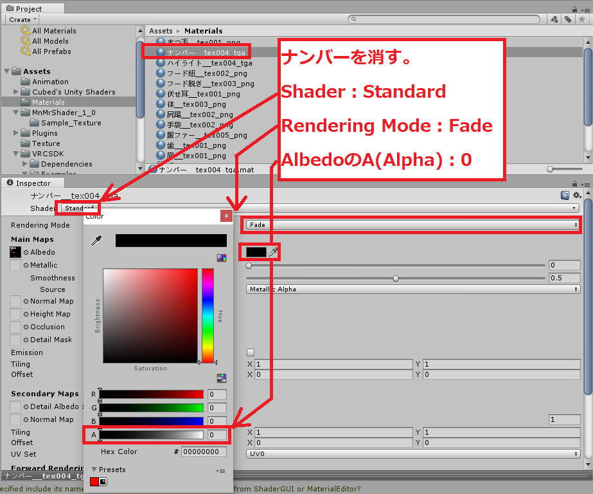
Task: Collapse the Presets section
Action: click(x=94, y=469)
